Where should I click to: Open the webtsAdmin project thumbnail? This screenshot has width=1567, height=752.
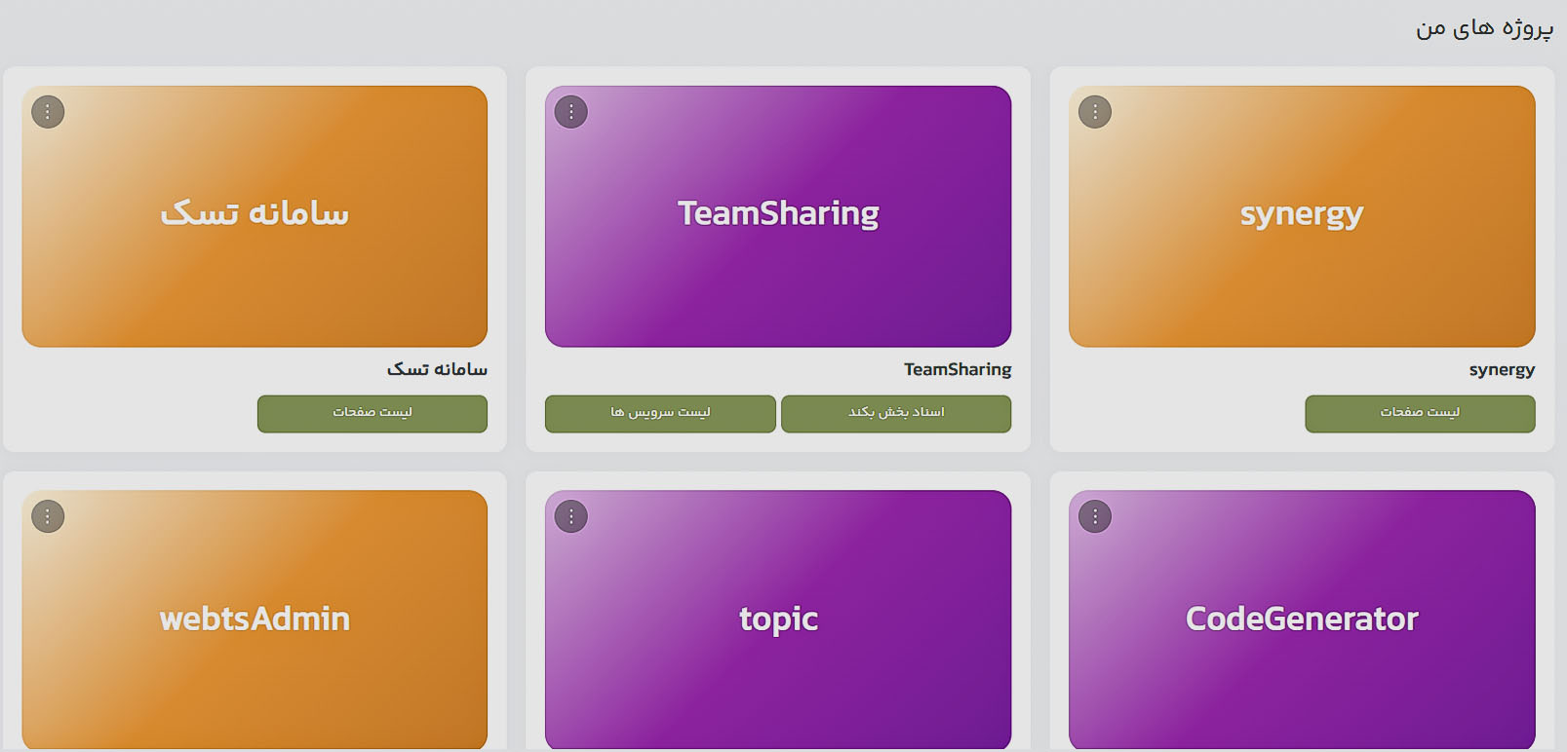tap(255, 620)
